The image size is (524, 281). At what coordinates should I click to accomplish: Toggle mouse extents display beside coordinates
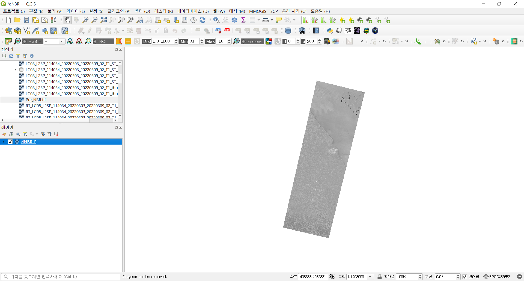(332, 277)
